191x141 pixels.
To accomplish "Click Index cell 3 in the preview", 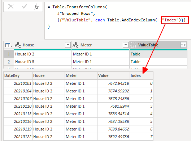I will point(142,106).
